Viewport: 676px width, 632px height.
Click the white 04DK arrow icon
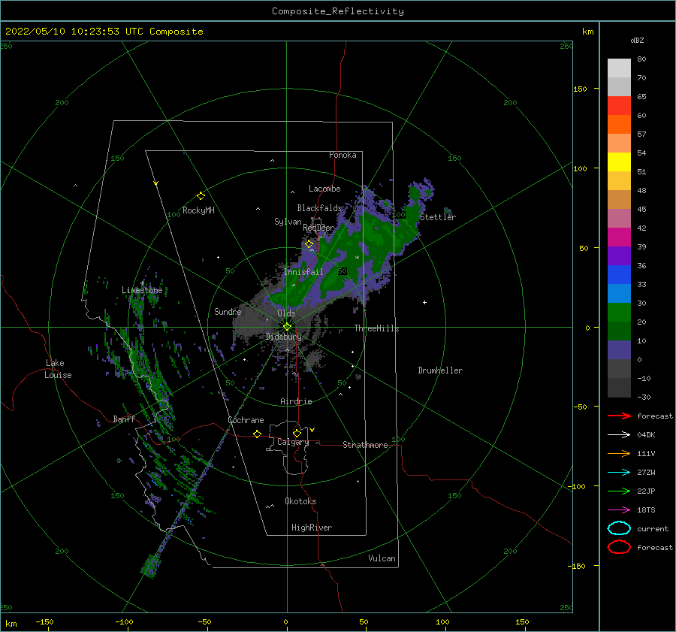point(619,435)
